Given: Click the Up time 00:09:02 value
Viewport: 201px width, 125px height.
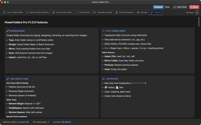Looking at the screenshot, I should coord(66,122).
